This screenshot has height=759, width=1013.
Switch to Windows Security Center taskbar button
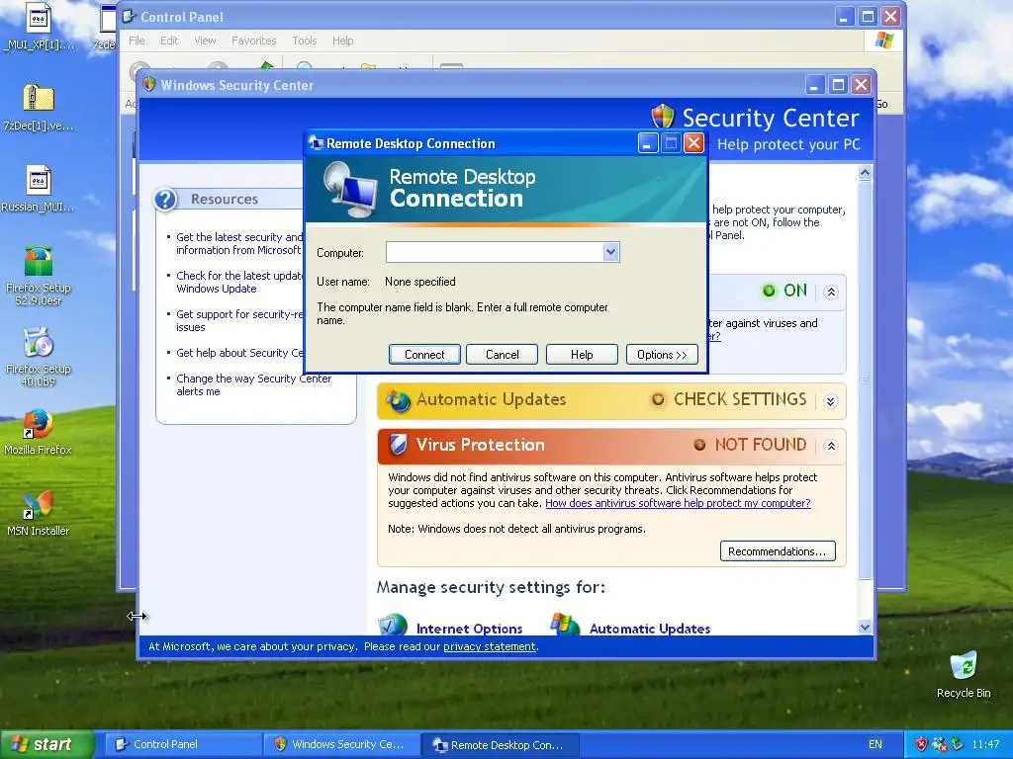tap(341, 744)
